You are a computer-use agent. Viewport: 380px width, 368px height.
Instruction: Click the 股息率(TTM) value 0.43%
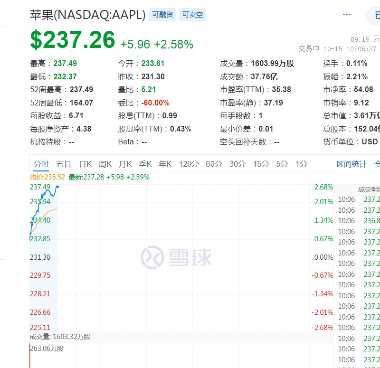coord(180,129)
